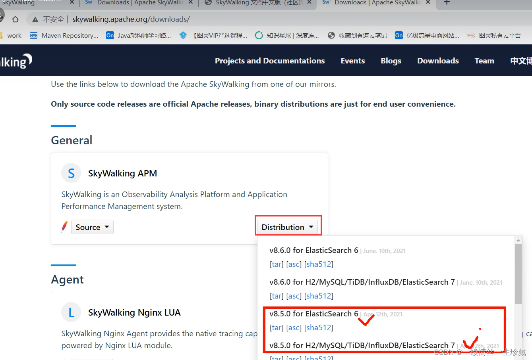Screen dimensions: 532x360
Task: Switch to SkyWalking 文档中文版 tab
Action: click(257, 3)
